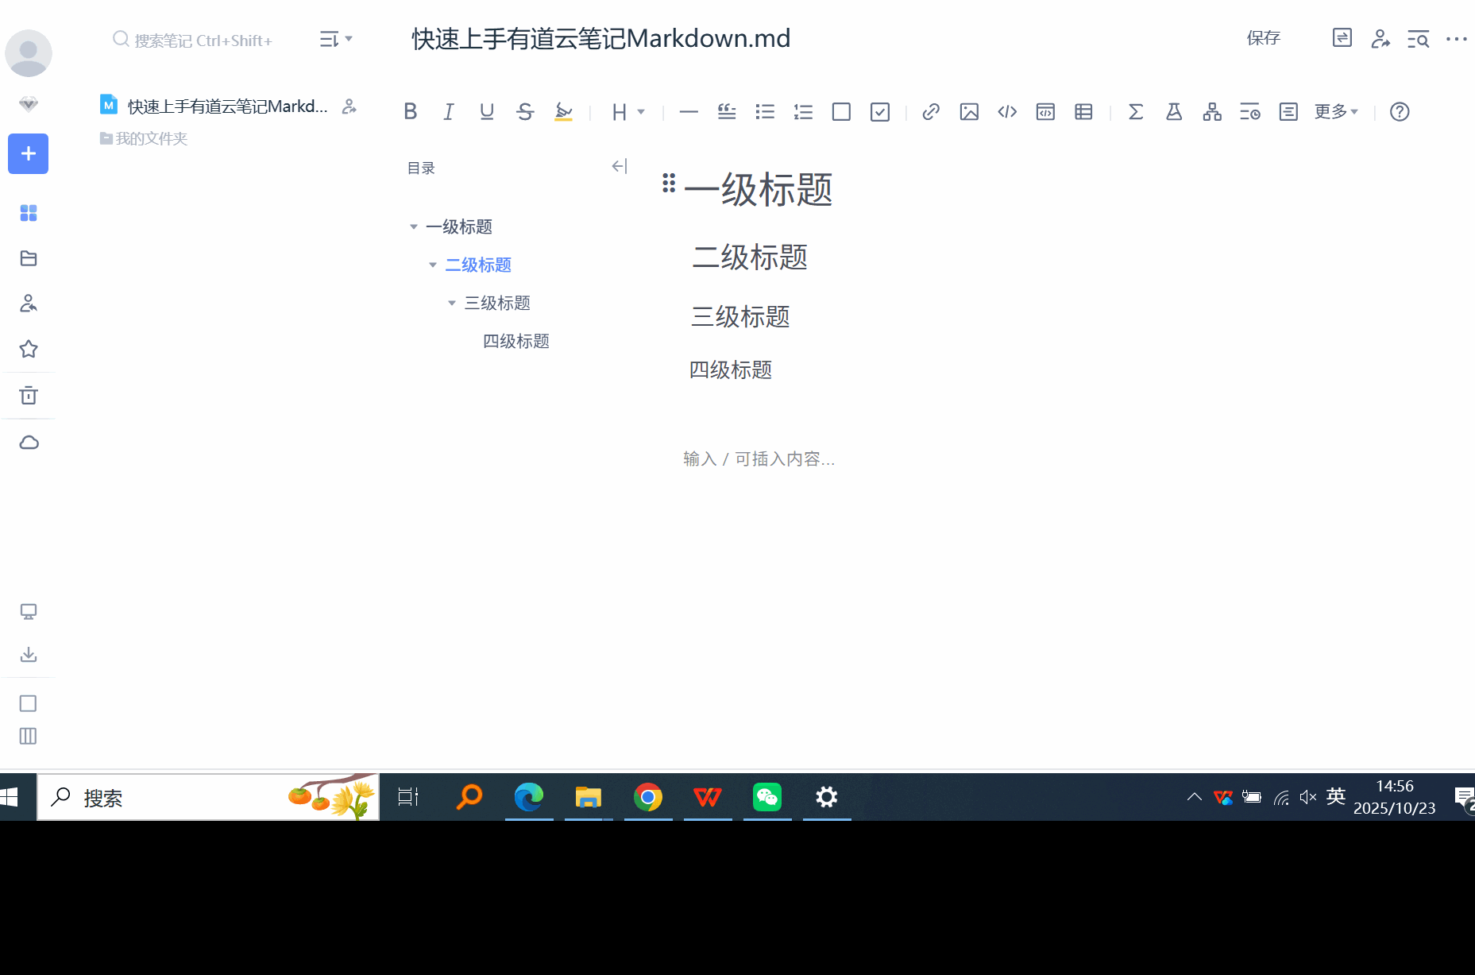Apply text highlight color

click(563, 112)
